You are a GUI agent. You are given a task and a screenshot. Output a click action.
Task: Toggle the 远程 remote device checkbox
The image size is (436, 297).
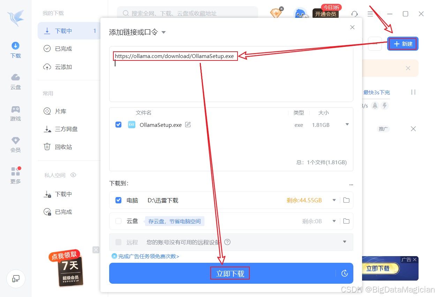pos(119,242)
